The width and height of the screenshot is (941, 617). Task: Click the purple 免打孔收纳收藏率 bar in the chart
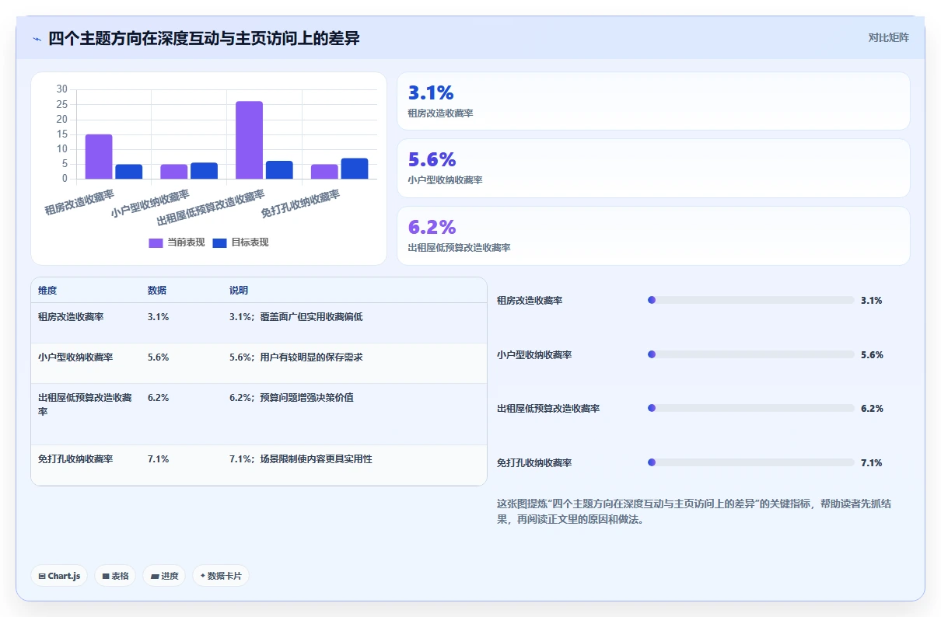[x=324, y=172]
